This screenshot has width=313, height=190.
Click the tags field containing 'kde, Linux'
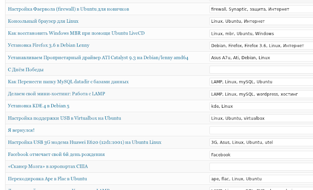261,106
